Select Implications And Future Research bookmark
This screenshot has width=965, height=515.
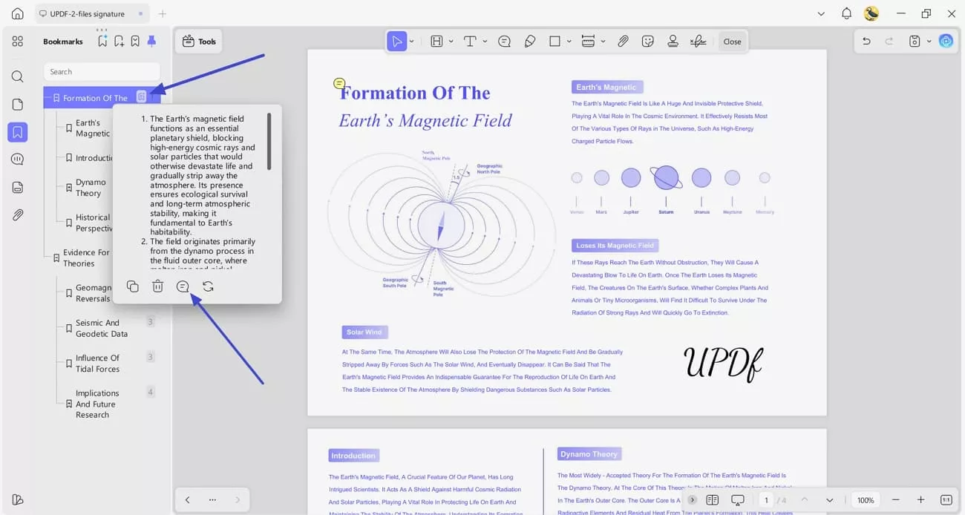[x=97, y=404]
